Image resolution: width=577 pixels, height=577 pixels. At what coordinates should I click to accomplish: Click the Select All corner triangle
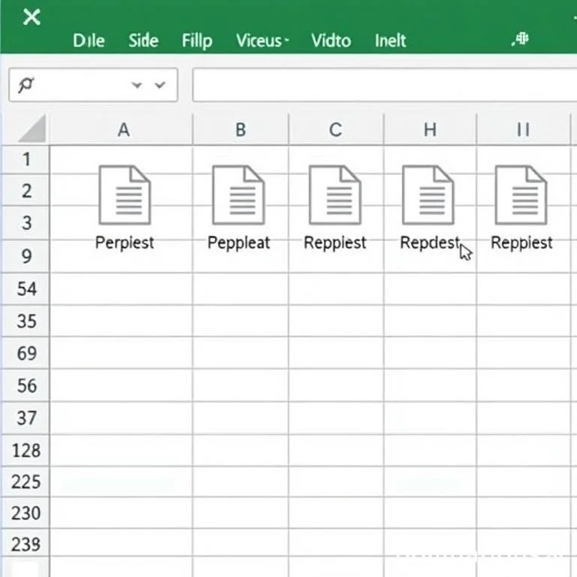click(x=32, y=130)
